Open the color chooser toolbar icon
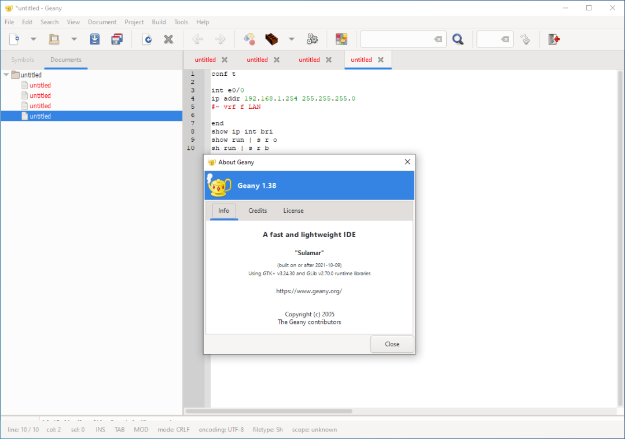 point(341,39)
